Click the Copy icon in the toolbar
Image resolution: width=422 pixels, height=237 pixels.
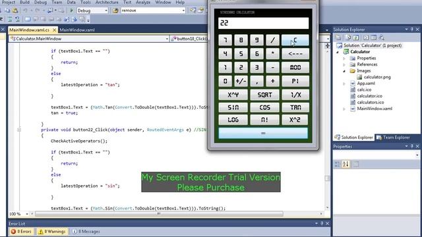[x=7, y=11]
